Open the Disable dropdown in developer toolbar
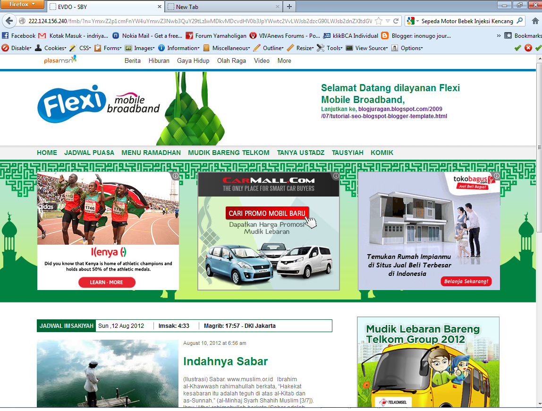Image resolution: width=542 pixels, height=411 pixels. coord(17,48)
